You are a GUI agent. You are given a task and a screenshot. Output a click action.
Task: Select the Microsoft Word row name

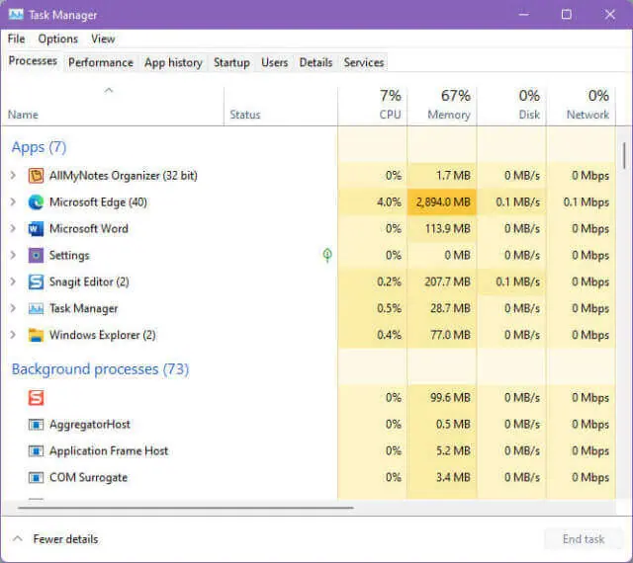coord(89,229)
